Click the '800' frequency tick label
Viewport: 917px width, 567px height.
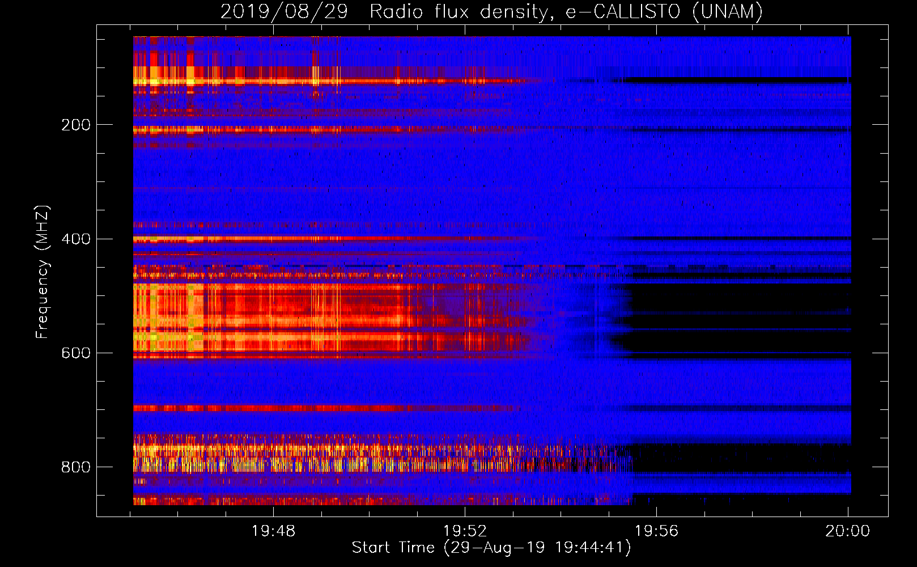pyautogui.click(x=76, y=467)
